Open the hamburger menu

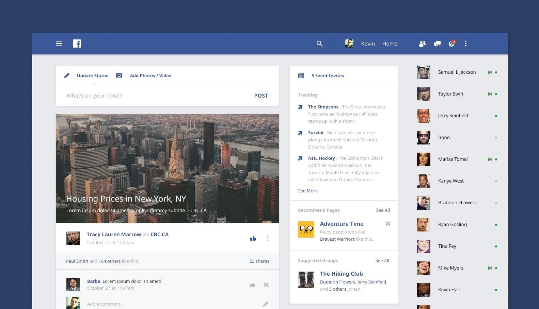click(x=59, y=44)
